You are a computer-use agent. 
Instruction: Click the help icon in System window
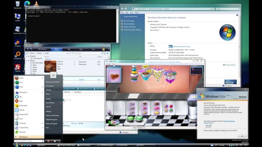(x=237, y=15)
